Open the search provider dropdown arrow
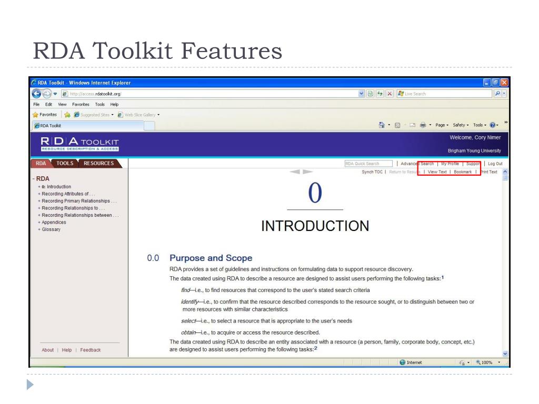 point(504,94)
